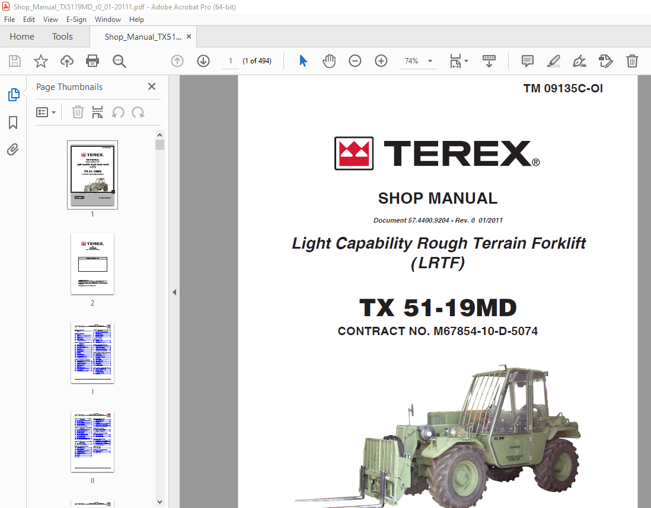The image size is (651, 508).
Task: Click the 'TX 51-19MD' model text
Action: (438, 308)
